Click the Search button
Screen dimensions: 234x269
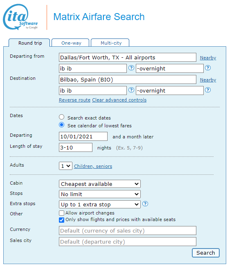click(x=205, y=253)
